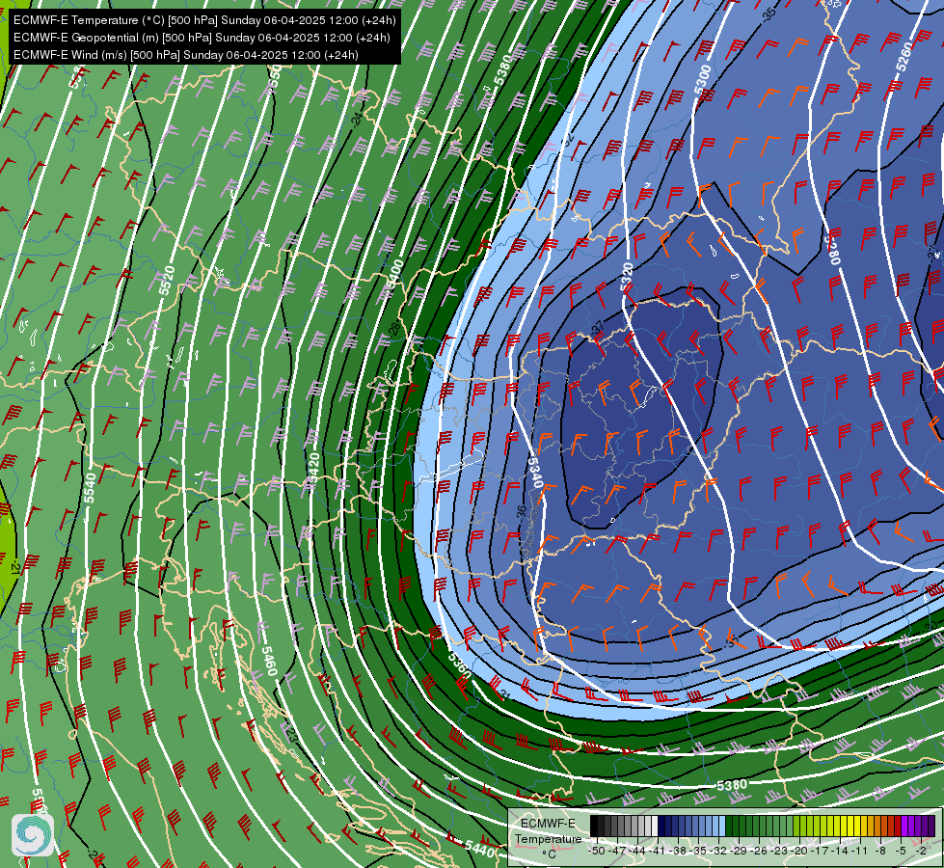Click the '-5' legend value
The image size is (944, 868).
click(x=900, y=852)
